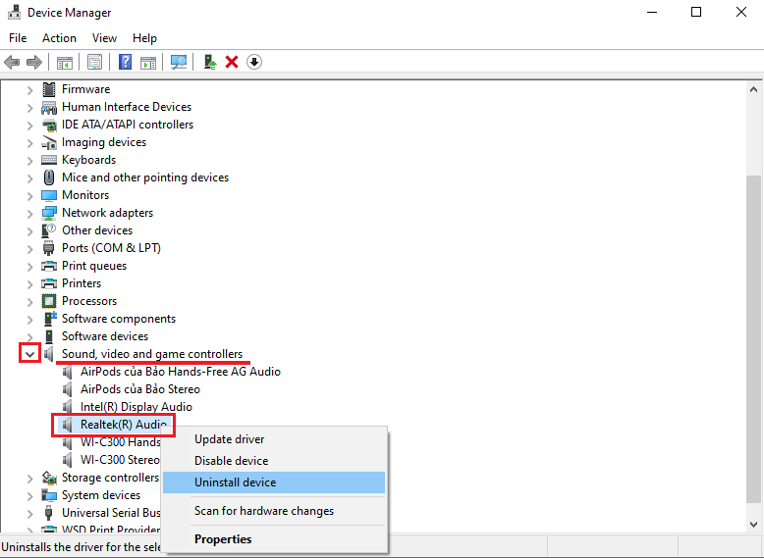
Task: Expand the Software devices category
Action: pyautogui.click(x=29, y=336)
